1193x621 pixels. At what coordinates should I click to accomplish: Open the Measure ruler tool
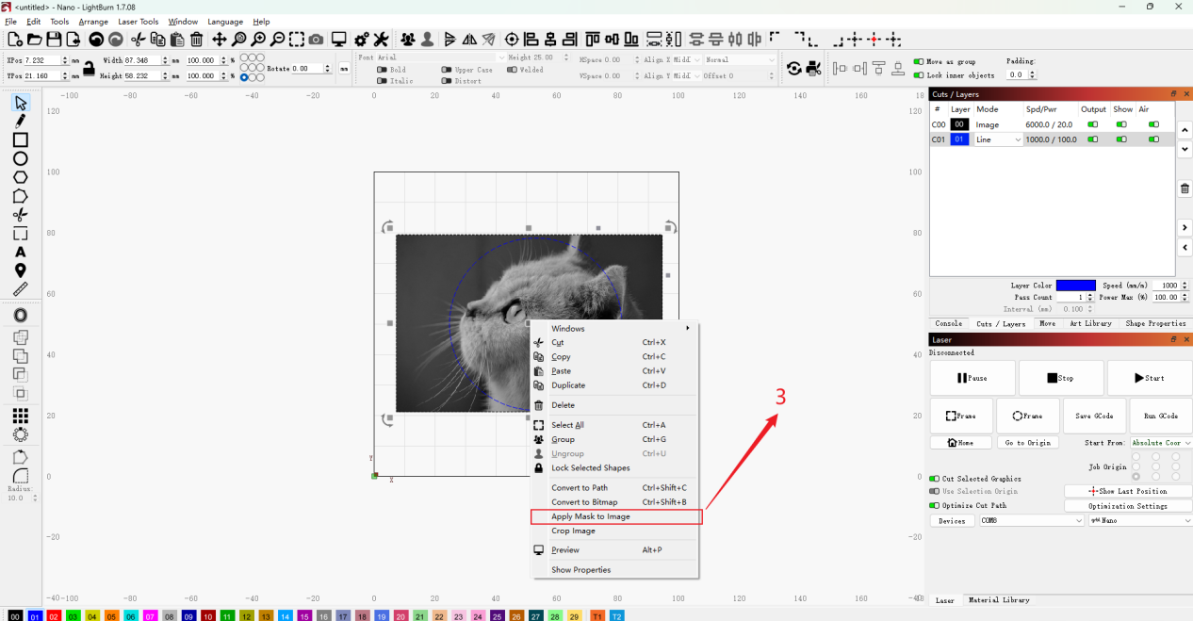click(x=20, y=289)
